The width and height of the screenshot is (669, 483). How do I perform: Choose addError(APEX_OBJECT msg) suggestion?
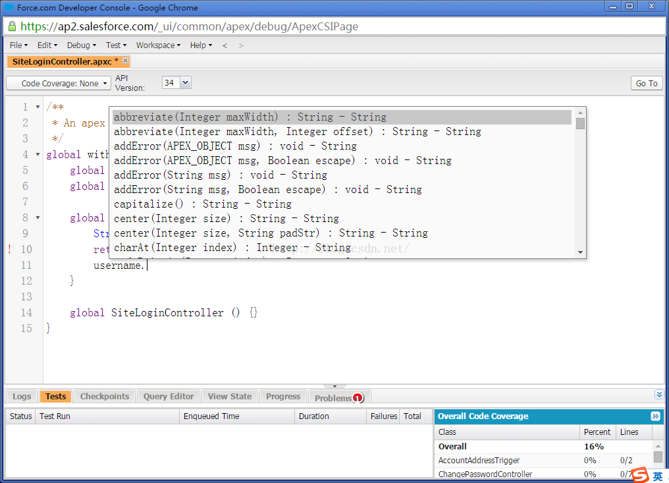tap(342, 146)
